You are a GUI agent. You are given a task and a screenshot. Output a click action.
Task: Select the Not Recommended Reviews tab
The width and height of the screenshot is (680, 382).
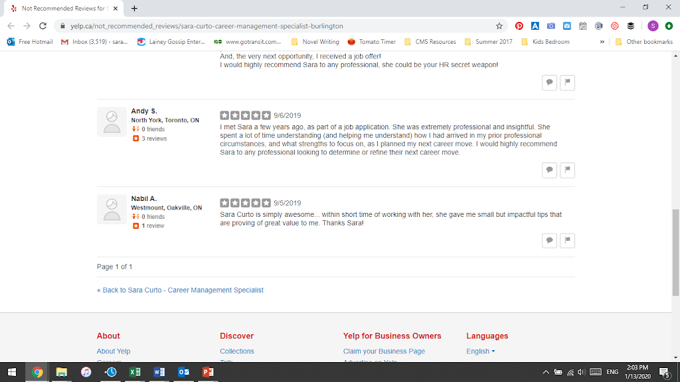[x=64, y=9]
